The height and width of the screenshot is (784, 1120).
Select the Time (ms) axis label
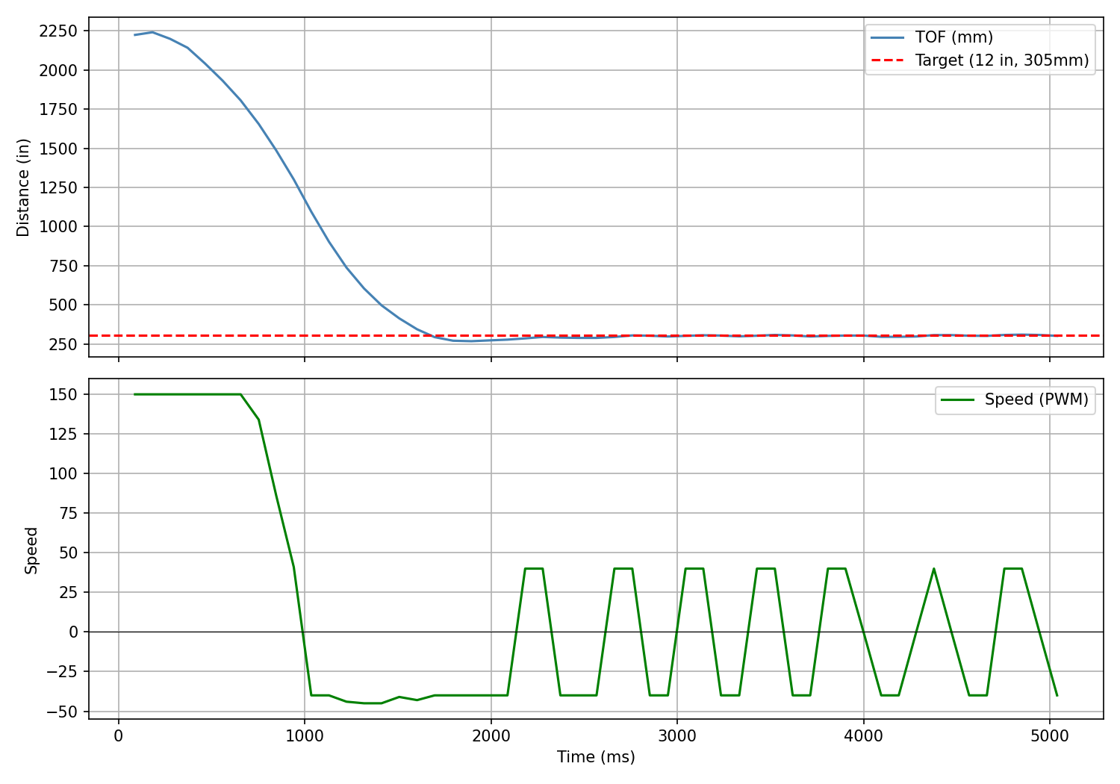pyautogui.click(x=595, y=756)
